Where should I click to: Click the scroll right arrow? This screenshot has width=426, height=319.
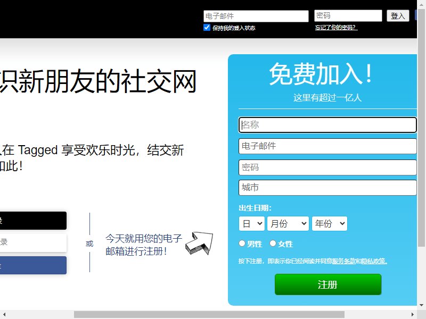[x=412, y=314]
